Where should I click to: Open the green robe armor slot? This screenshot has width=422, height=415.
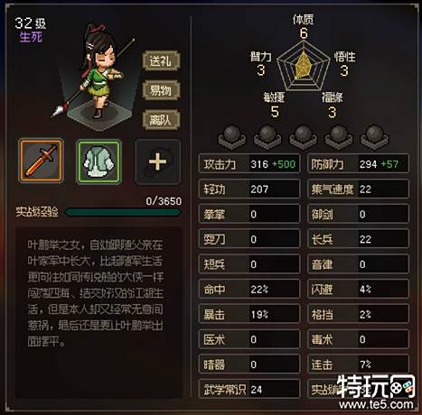[x=99, y=161]
